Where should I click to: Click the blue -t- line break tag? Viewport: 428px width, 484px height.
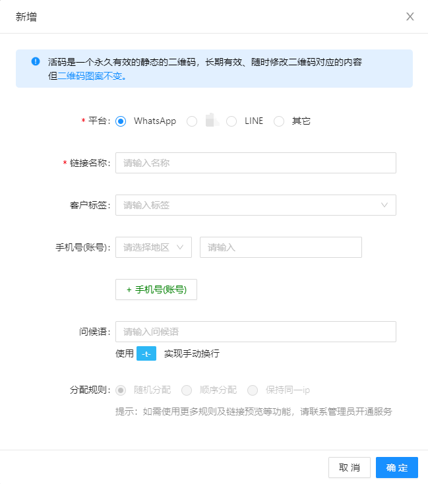pos(146,353)
